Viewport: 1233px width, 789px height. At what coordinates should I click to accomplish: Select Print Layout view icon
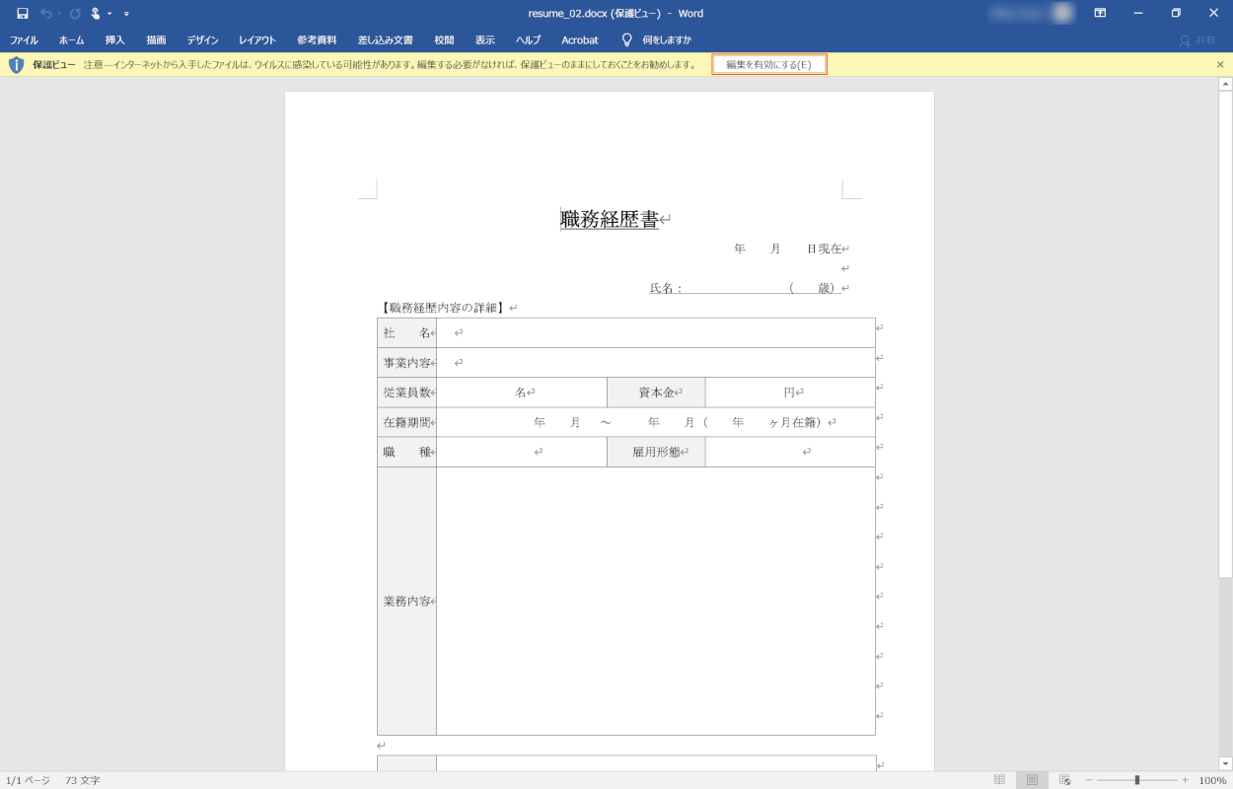1032,780
